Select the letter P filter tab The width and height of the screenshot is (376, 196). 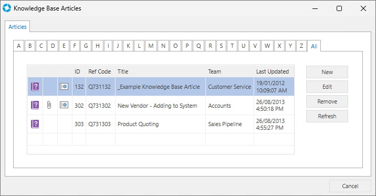tap(187, 46)
